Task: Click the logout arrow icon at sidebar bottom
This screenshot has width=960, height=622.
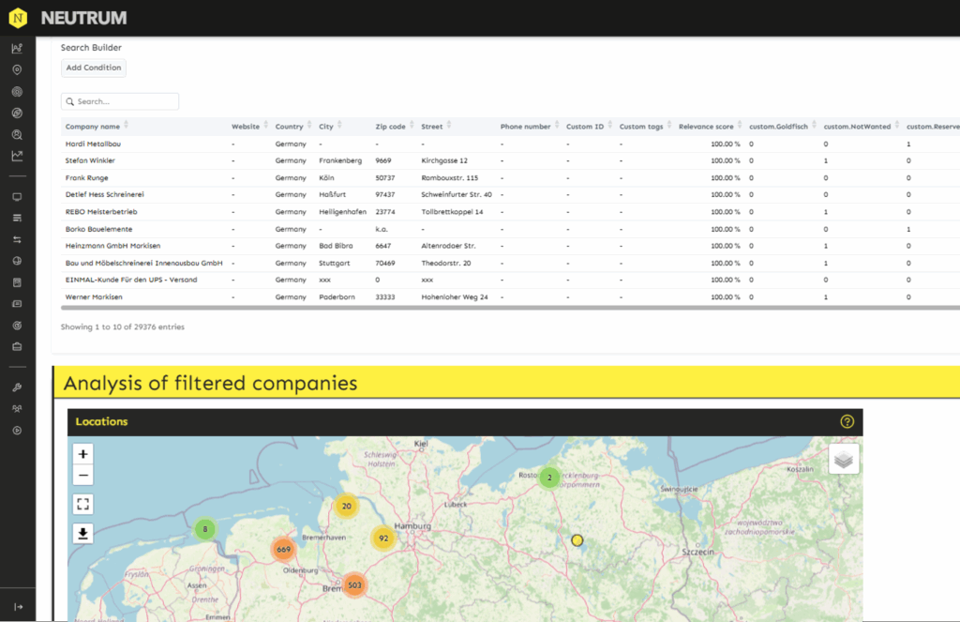Action: [x=17, y=607]
